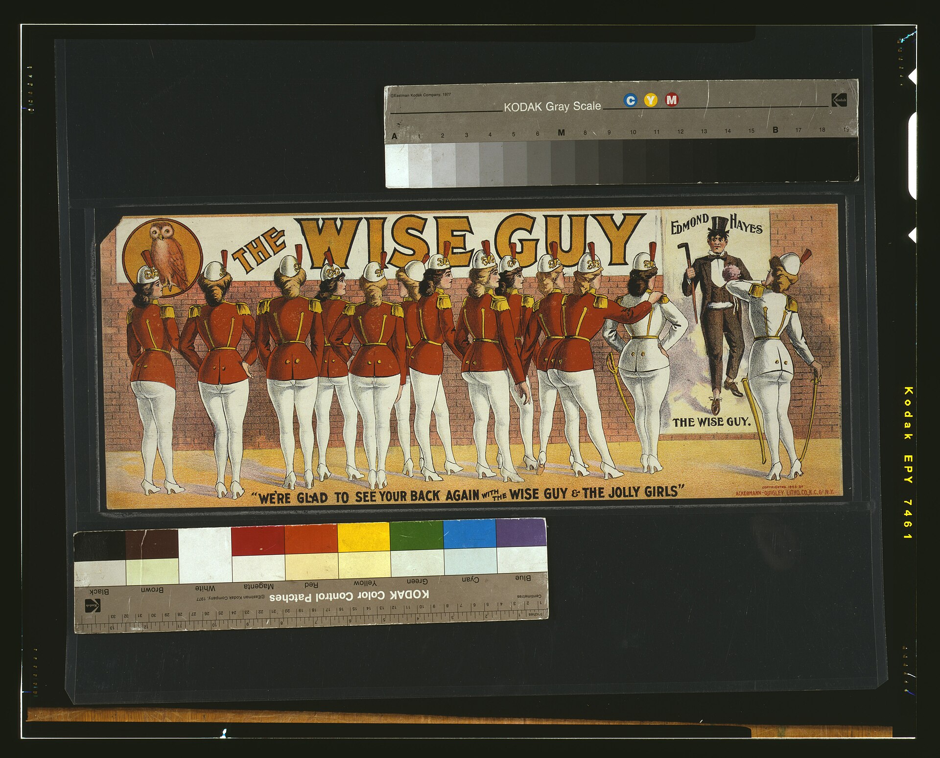This screenshot has height=758, width=940.
Task: Click the red M circle on the gray scale
Action: click(x=672, y=100)
